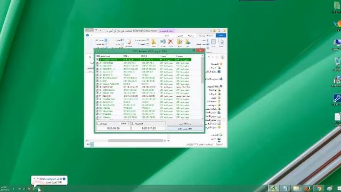Click the Copy icon at ribbon's right end
Screen dimensions: 341x192
[x=221, y=42]
